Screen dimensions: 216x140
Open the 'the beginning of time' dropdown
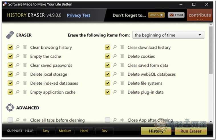tap(168, 35)
